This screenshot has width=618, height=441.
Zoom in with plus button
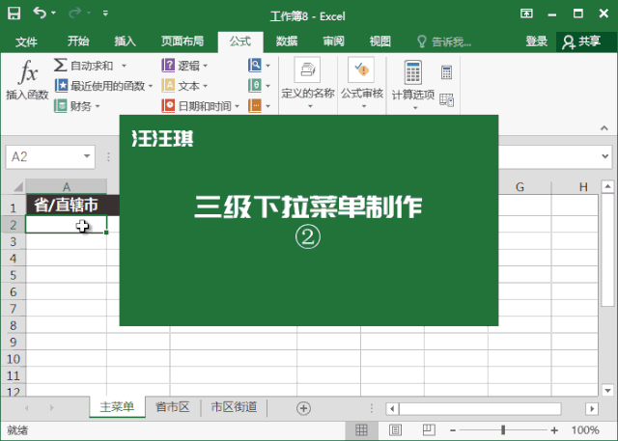(x=554, y=430)
